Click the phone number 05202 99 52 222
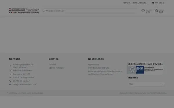The height and width of the screenshot is (108, 174). (x=21, y=81)
